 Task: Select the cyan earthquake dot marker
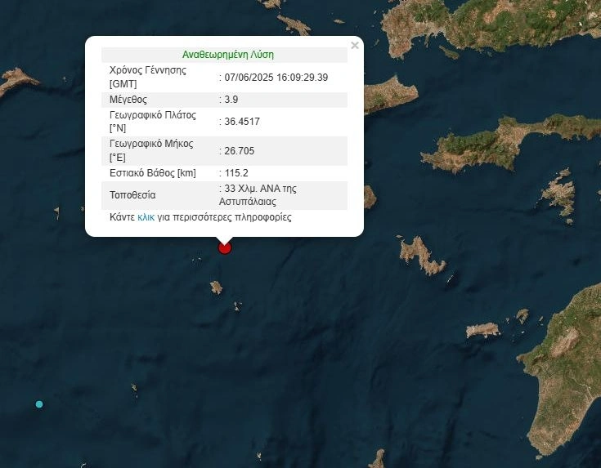(x=39, y=404)
